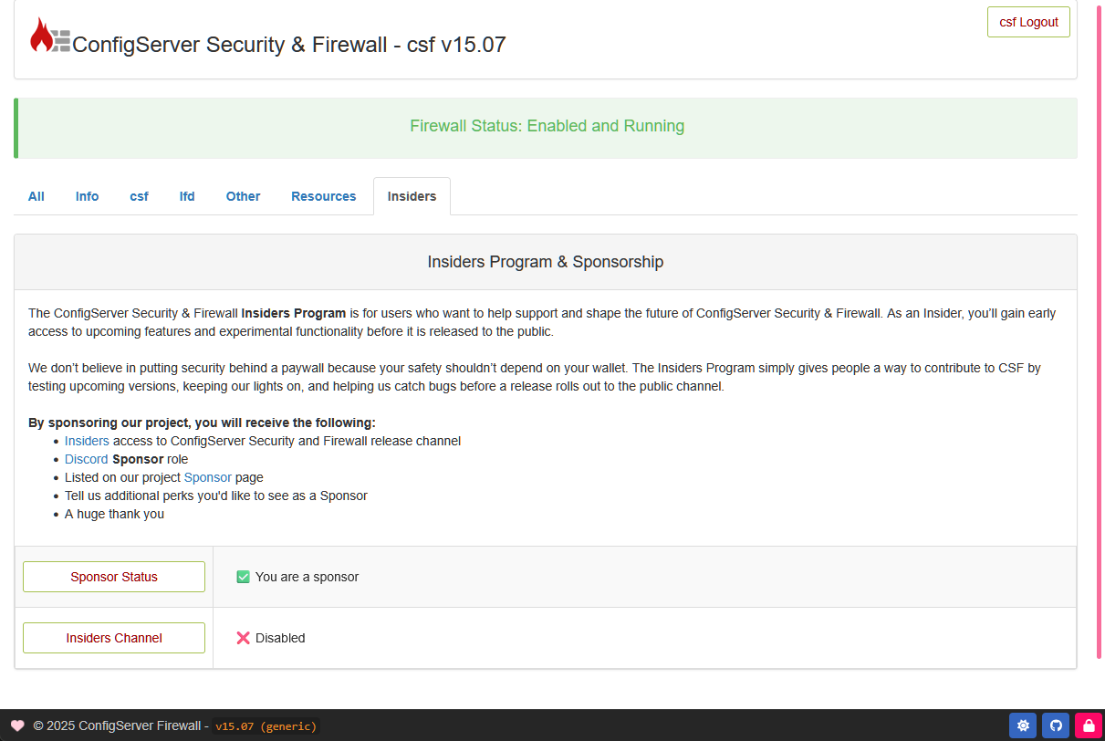Visit the Sponsor page link
The height and width of the screenshot is (741, 1105).
click(208, 477)
